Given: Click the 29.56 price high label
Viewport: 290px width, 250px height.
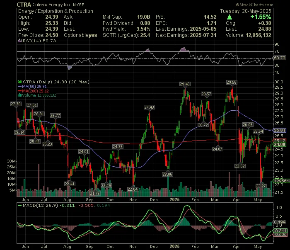Looking at the screenshot, I should (232, 83).
